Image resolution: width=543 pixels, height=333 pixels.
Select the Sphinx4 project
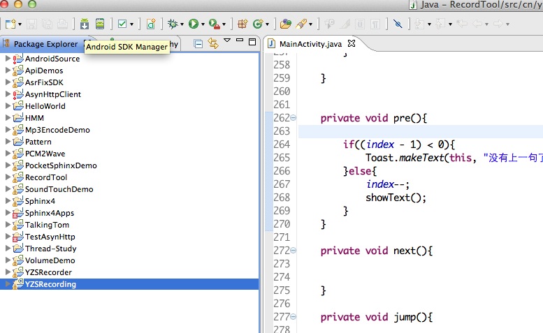[x=40, y=201]
